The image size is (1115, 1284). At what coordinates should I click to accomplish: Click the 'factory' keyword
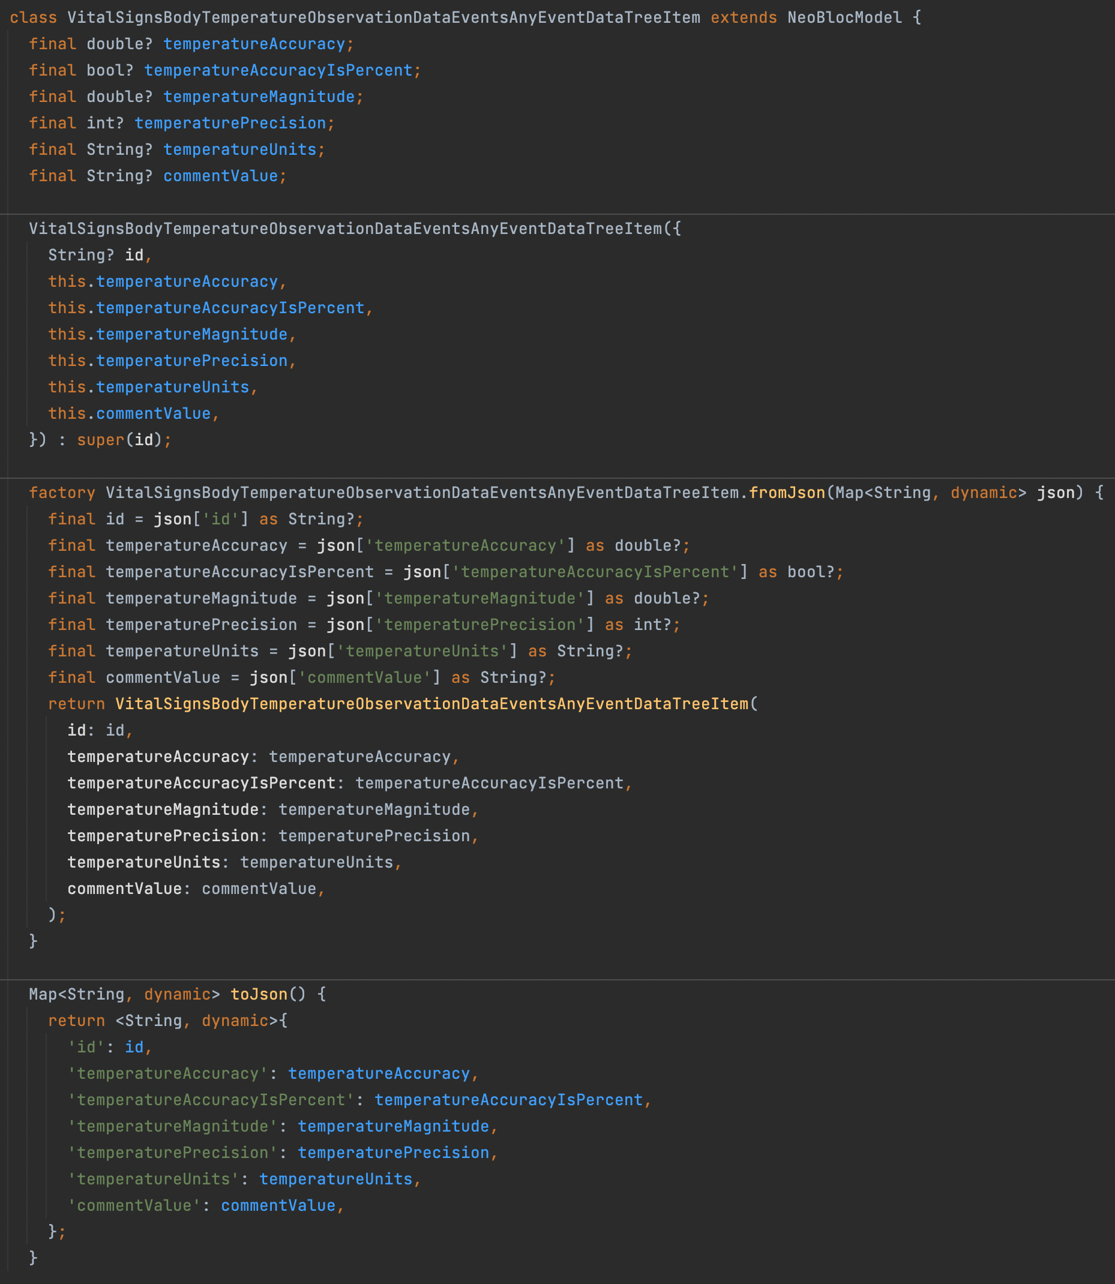point(62,493)
